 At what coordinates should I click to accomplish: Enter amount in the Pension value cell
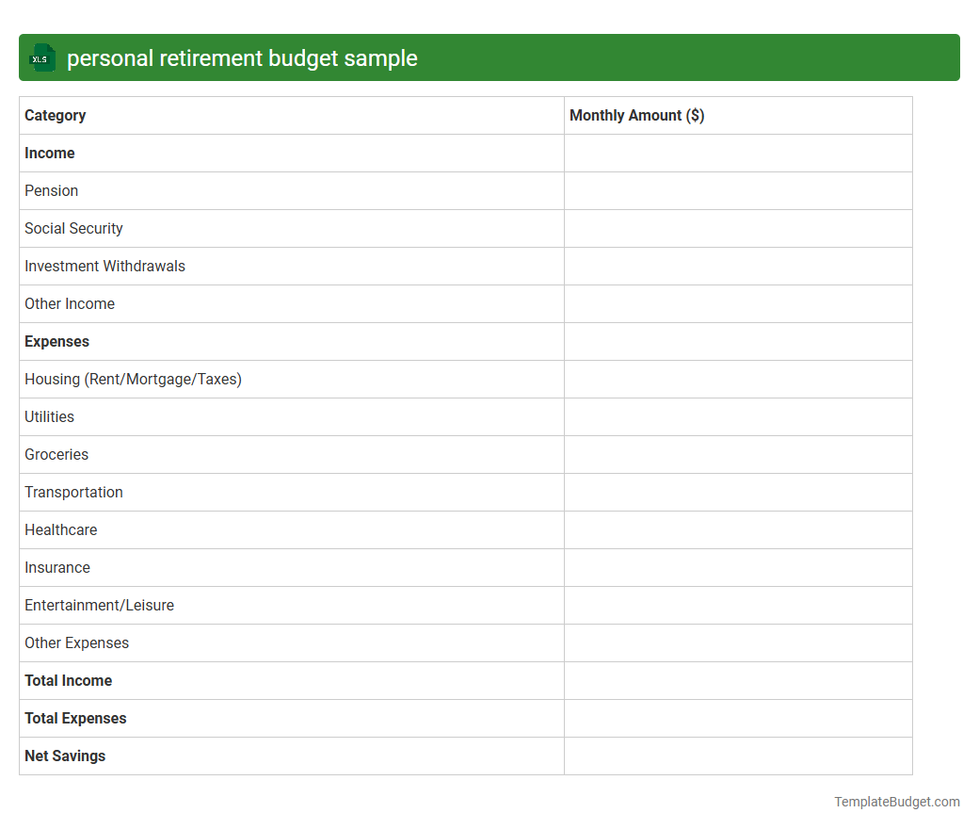(x=737, y=190)
